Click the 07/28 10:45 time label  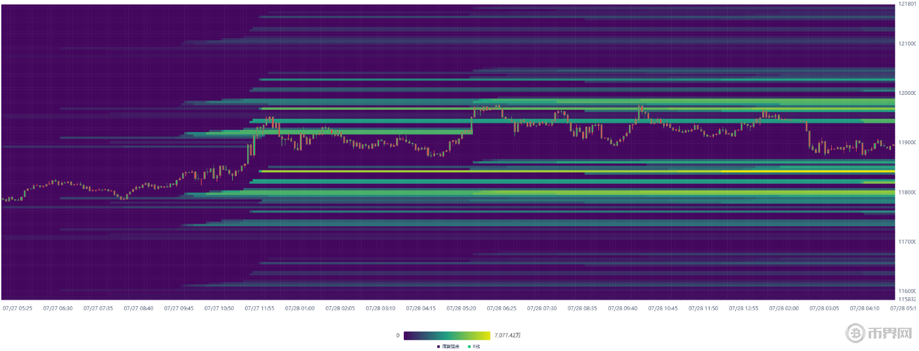(663, 309)
